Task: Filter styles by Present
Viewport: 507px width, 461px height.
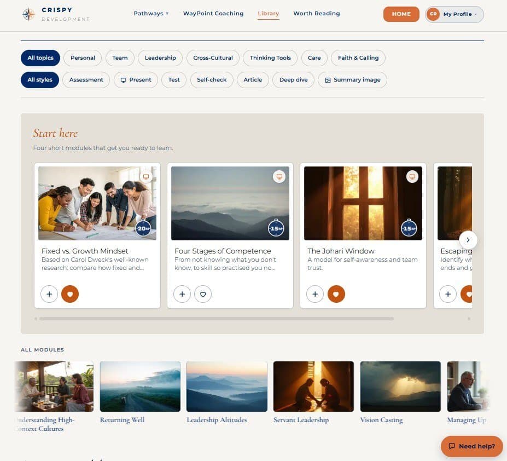Action: click(136, 80)
